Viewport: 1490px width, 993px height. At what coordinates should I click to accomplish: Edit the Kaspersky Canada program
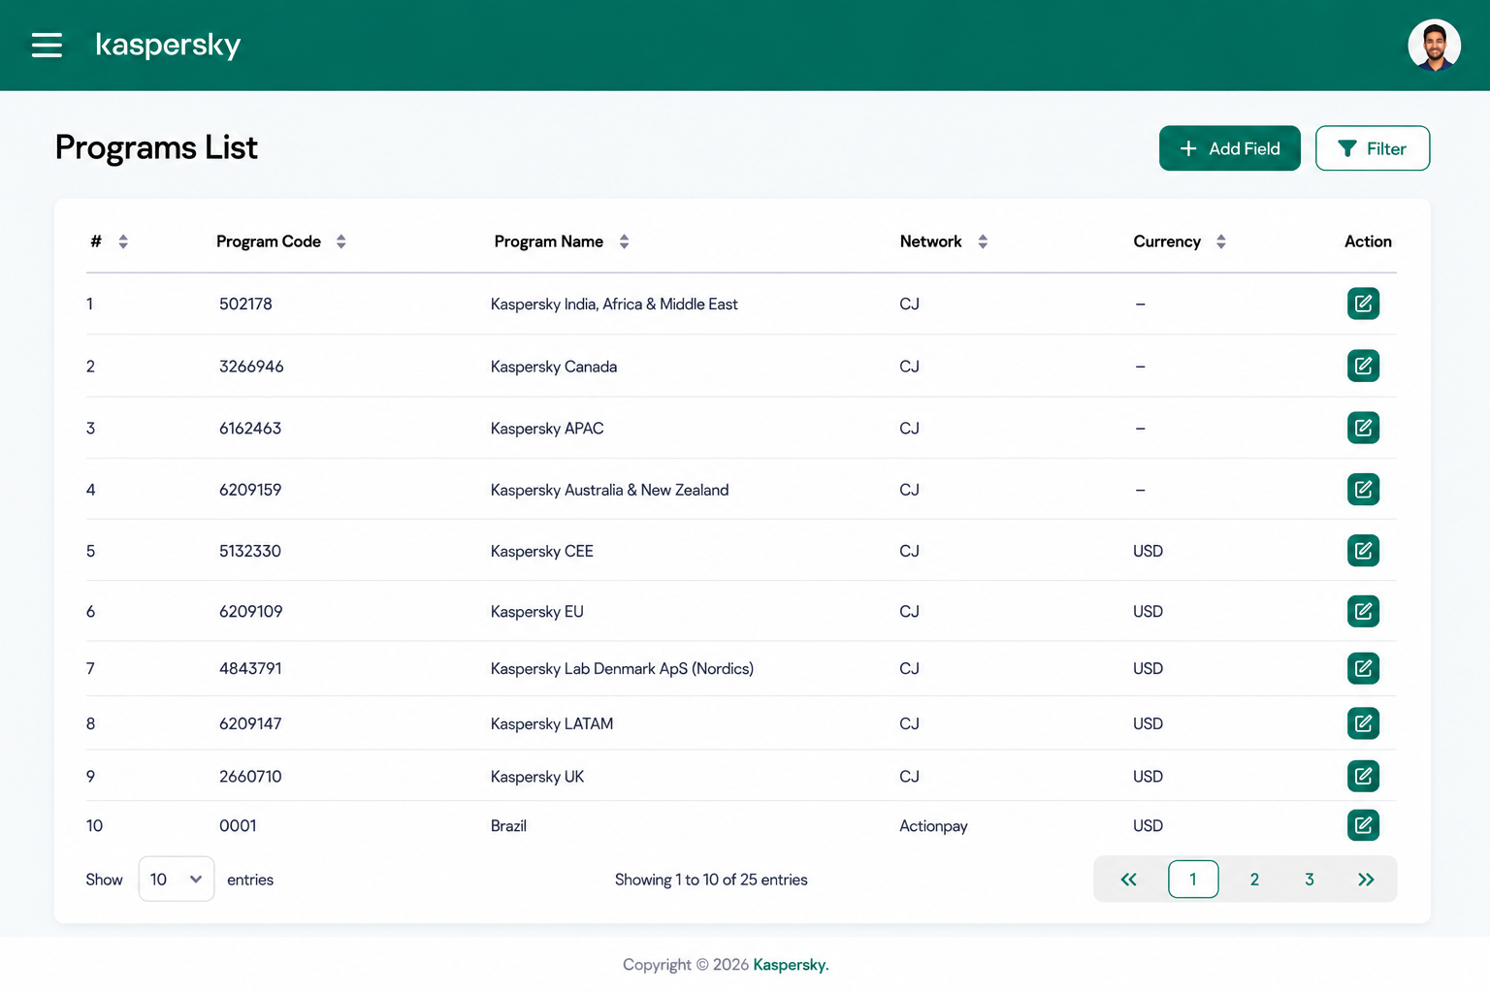(x=1363, y=366)
